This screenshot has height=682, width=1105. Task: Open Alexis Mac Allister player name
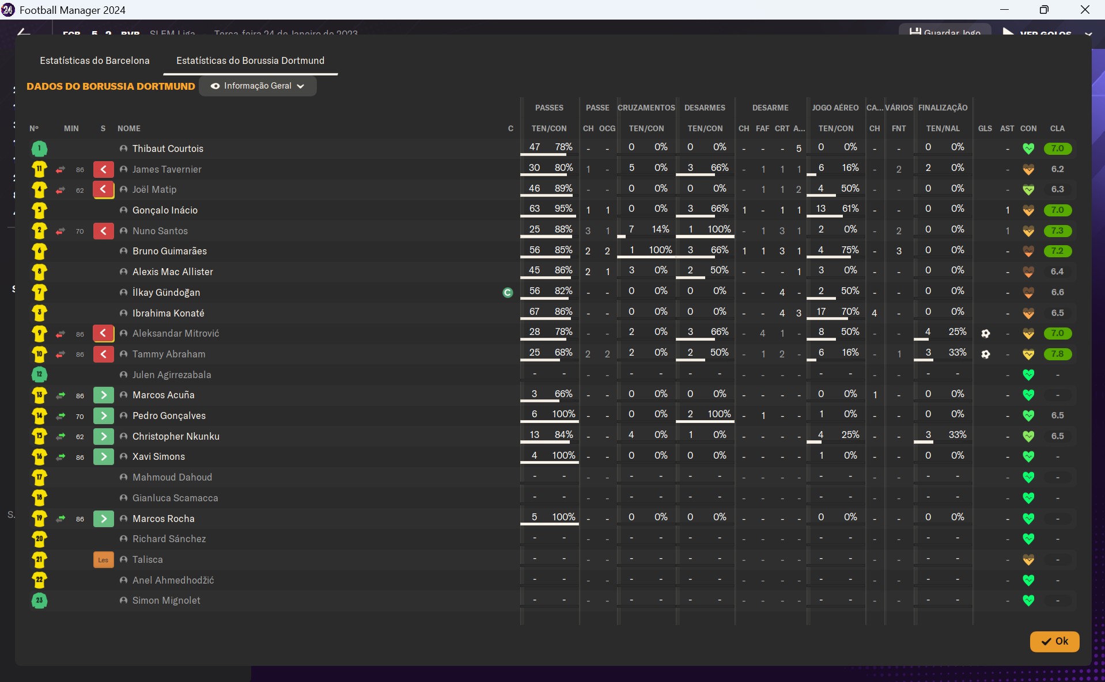click(173, 272)
